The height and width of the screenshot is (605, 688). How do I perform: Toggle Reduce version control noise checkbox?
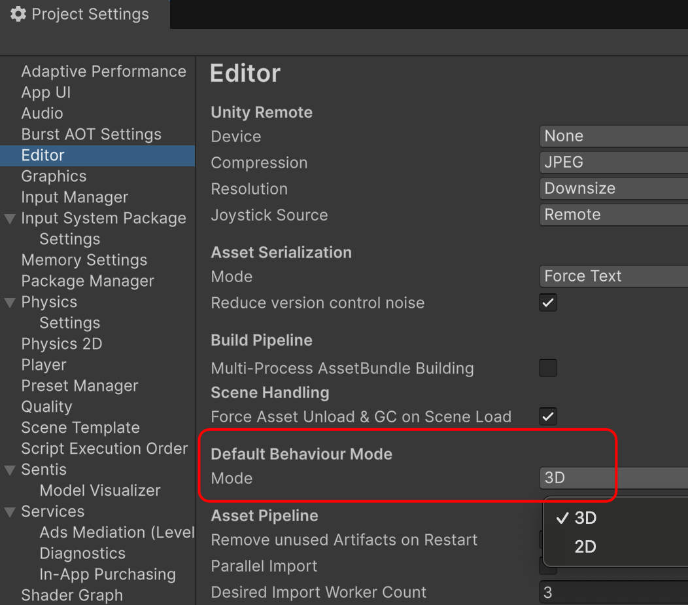click(x=548, y=302)
